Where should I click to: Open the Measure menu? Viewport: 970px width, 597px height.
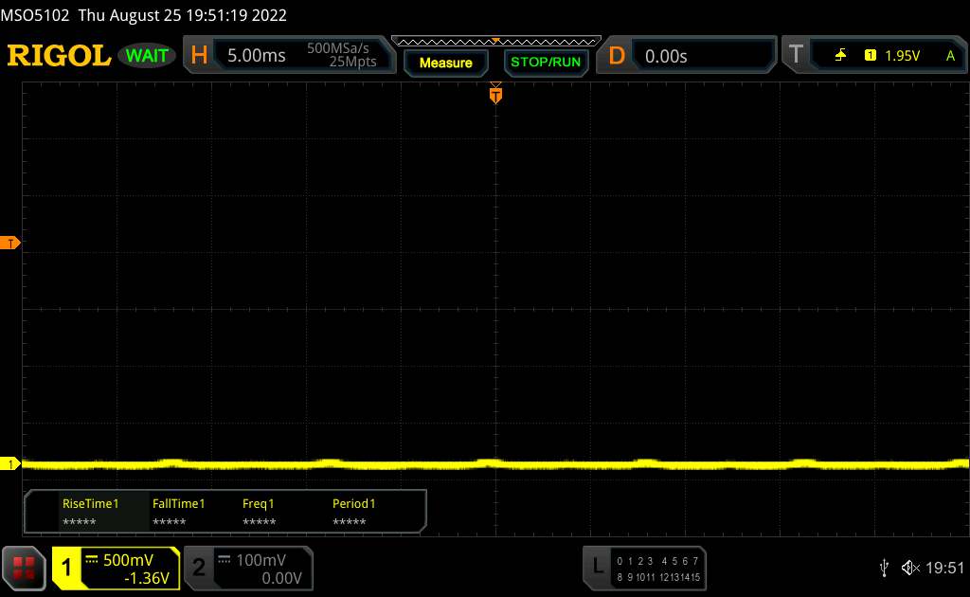point(445,63)
